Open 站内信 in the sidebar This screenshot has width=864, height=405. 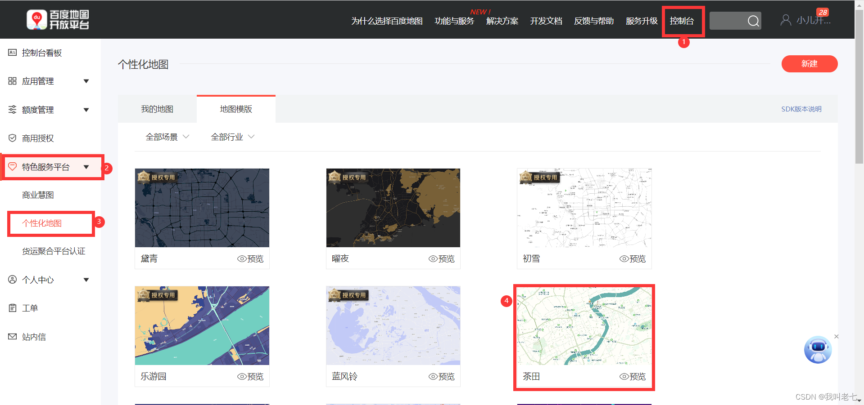[34, 337]
